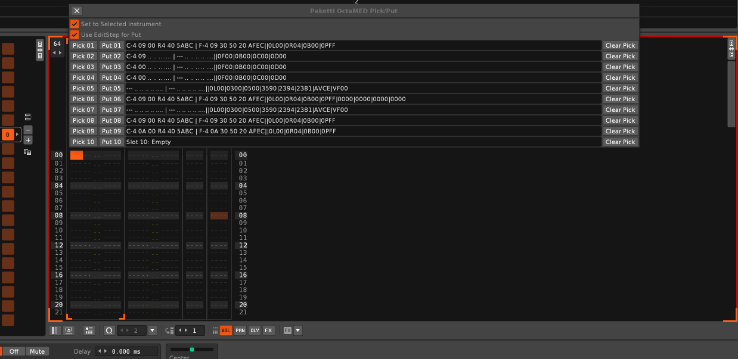Toggle Use EditStep for Put checkbox
Screen dimensions: 738x359
point(75,35)
